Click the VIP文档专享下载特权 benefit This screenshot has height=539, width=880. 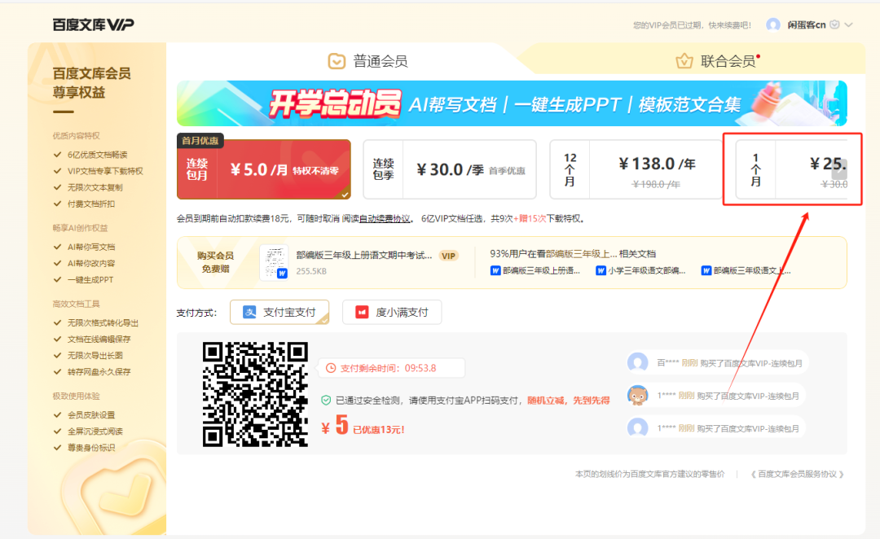pyautogui.click(x=105, y=171)
